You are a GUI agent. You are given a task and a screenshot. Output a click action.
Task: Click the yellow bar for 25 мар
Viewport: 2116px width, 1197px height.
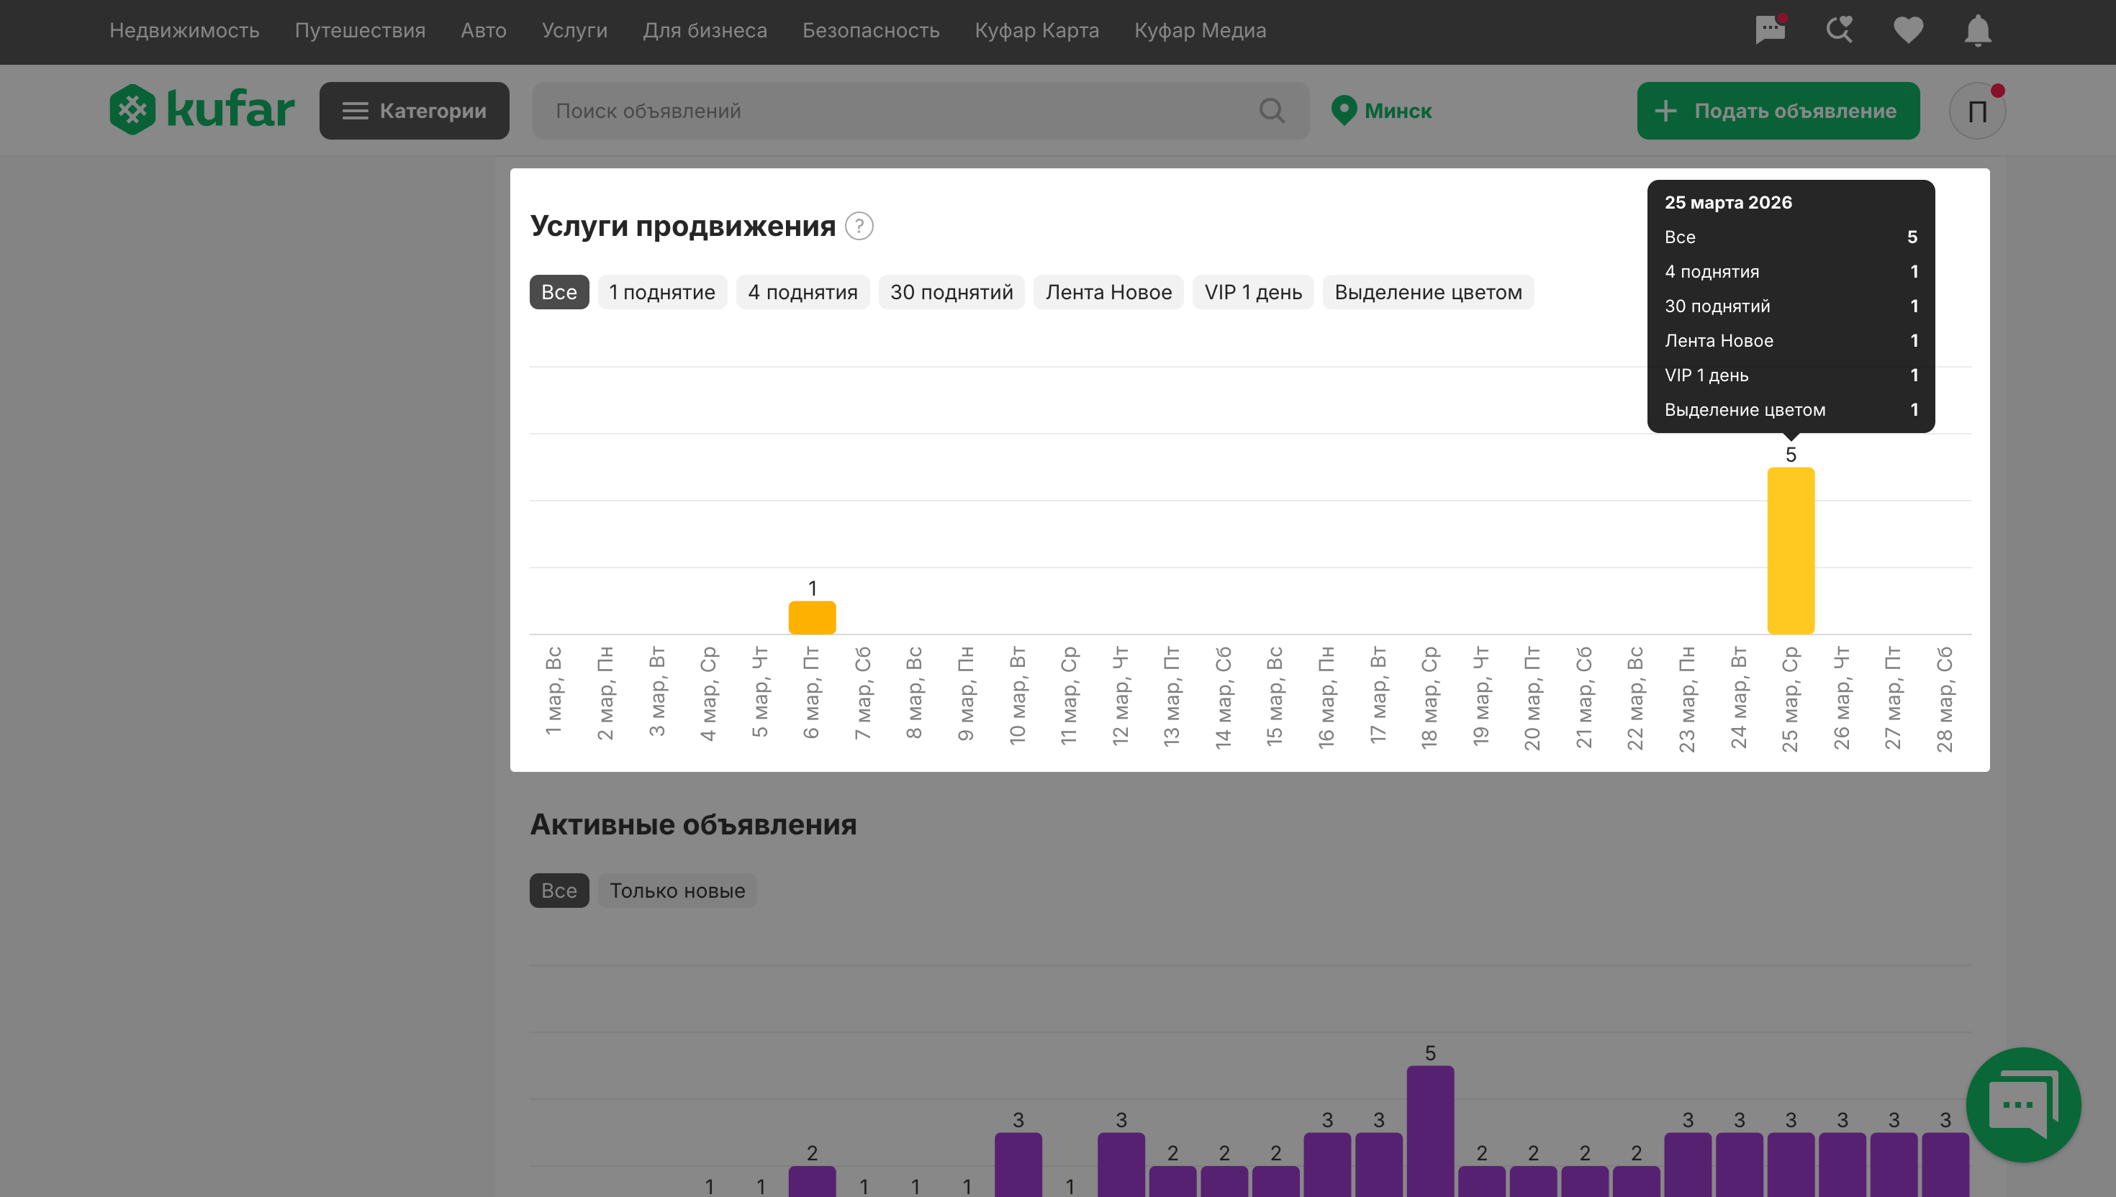1791,551
